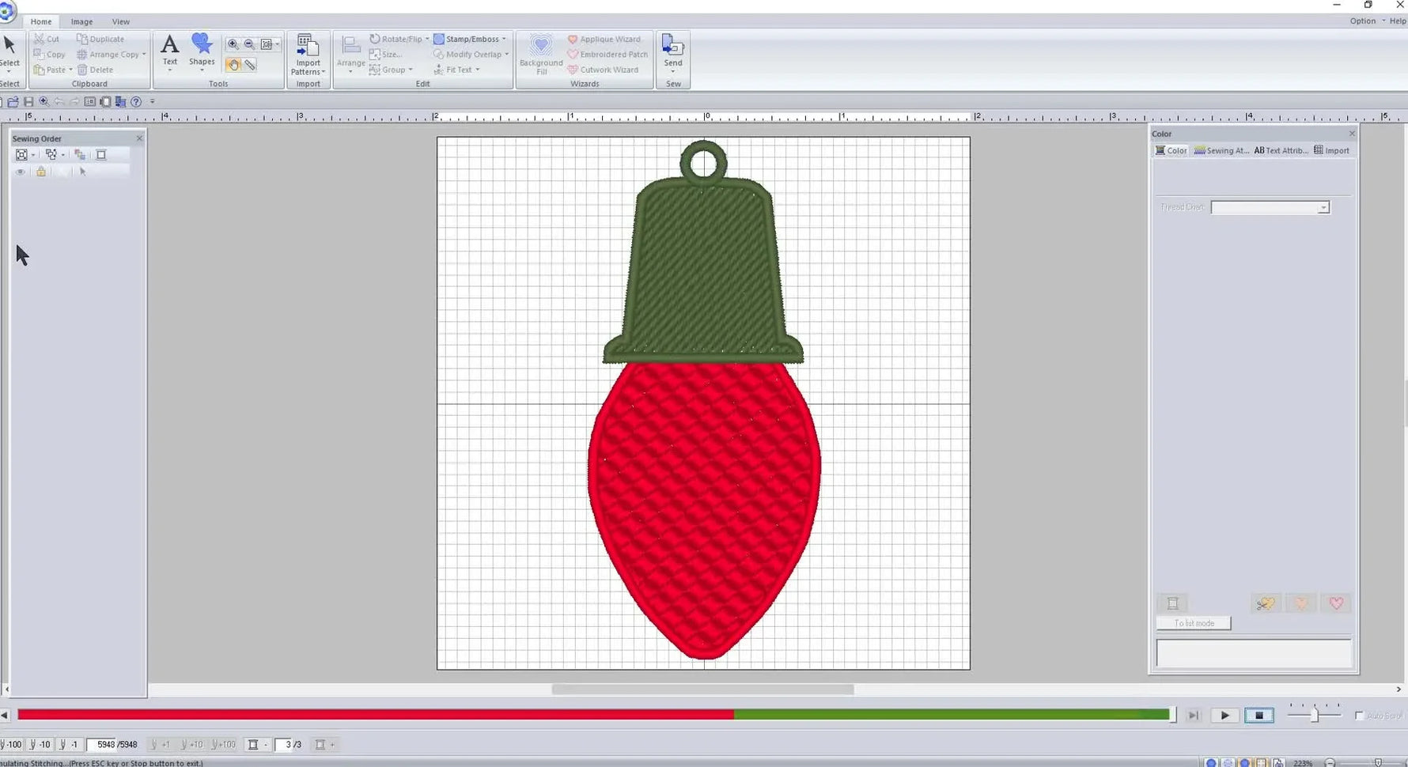Open the Thread Chart combo box
1408x767 pixels.
coord(1270,207)
